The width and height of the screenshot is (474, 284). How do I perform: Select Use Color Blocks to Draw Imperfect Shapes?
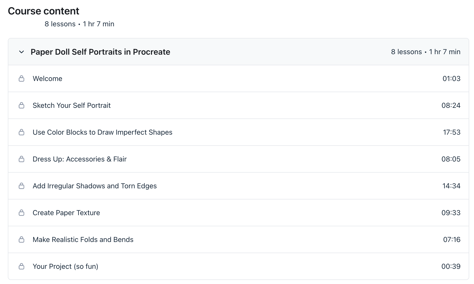click(239, 132)
